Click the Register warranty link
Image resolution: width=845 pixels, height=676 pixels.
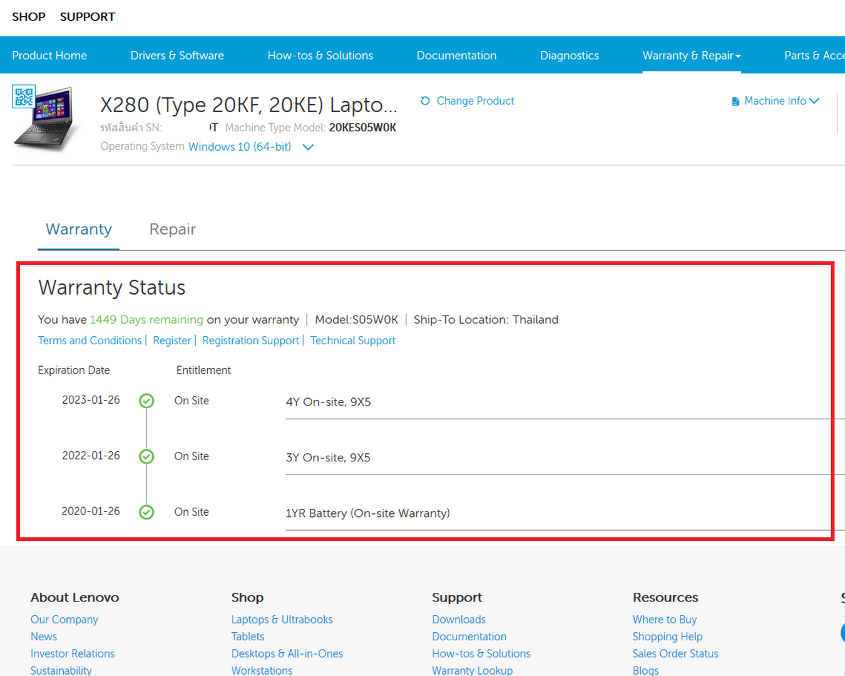tap(172, 341)
